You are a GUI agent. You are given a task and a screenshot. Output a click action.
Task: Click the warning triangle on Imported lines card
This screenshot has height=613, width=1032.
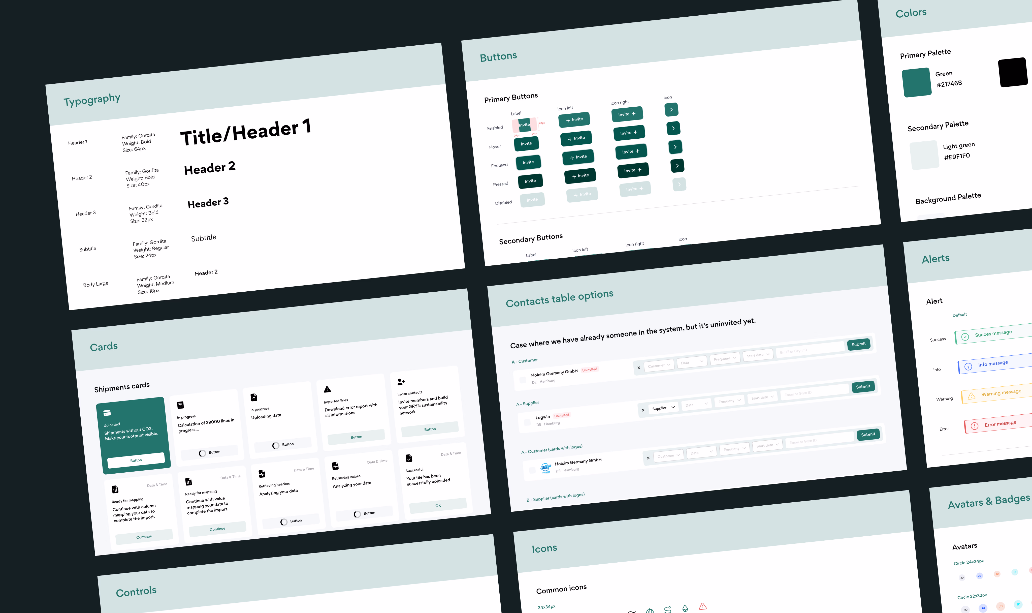(327, 389)
